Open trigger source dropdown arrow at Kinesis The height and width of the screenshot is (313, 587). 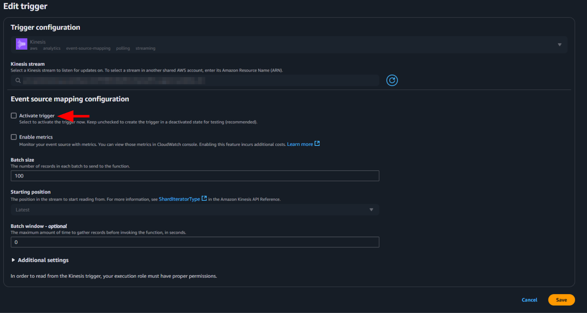[559, 45]
